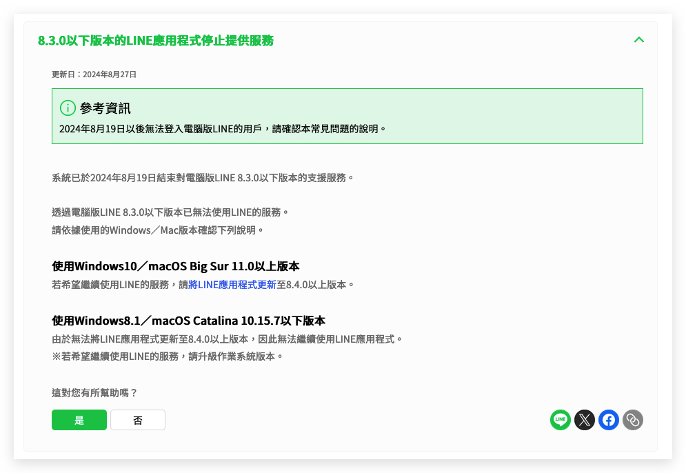Select the ※若希望繼續使用LINE的服務 note

tap(167, 356)
